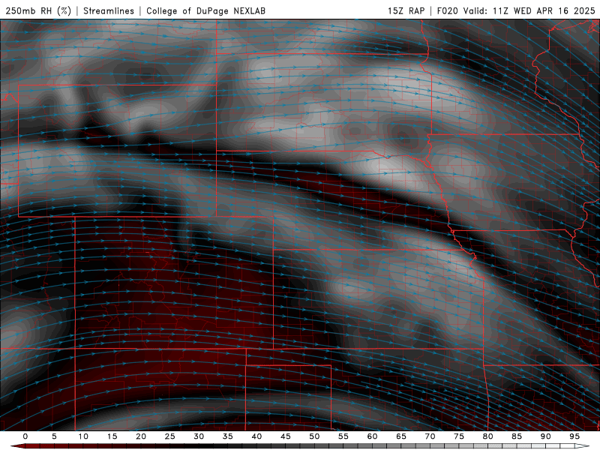Click "College of DuPage NEXLAB" header text

pos(205,10)
